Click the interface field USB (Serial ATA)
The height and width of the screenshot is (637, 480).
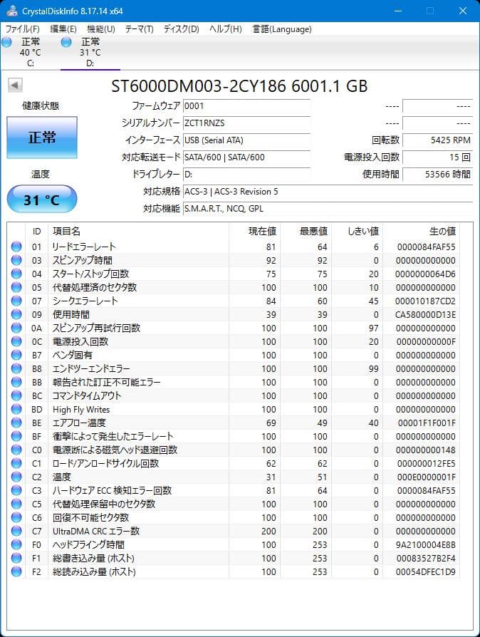pos(246,140)
